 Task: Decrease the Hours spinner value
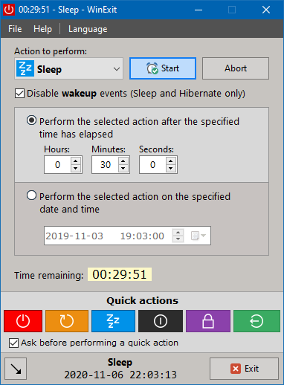click(76, 169)
